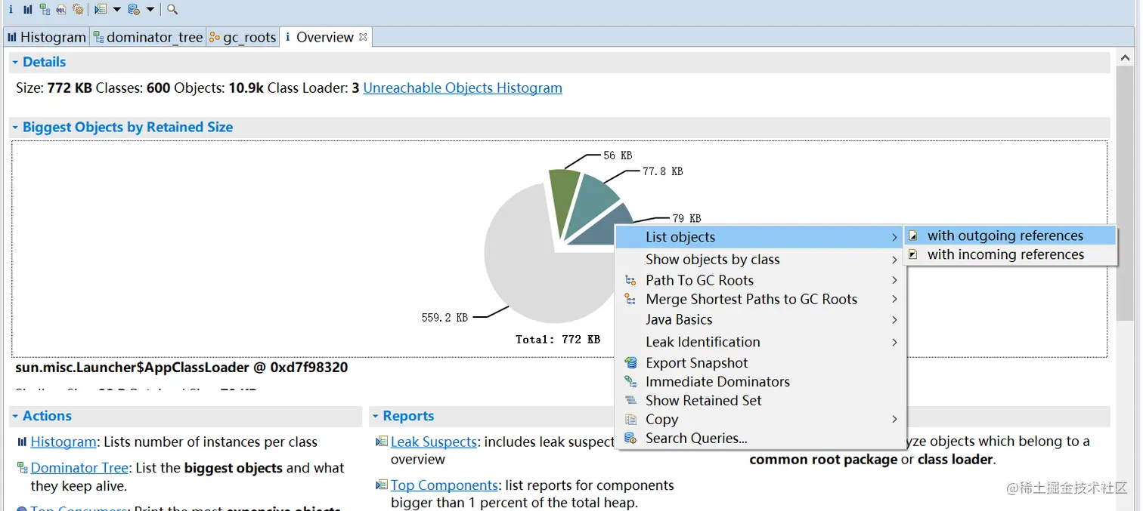Image resolution: width=1143 pixels, height=511 pixels.
Task: Open query browser dropdown arrow in toolbar
Action: coord(150,10)
